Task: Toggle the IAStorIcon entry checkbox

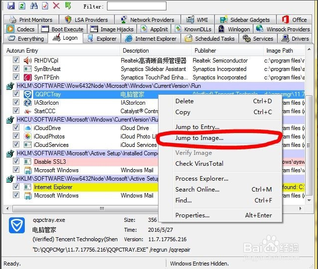Action: [x=16, y=102]
